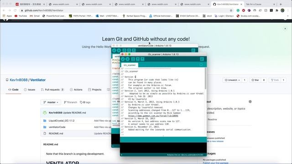Image resolution: width=292 pixels, height=164 pixels.
Task: Click Verify in the ventilatorCode Arduino window
Action: point(114,51)
